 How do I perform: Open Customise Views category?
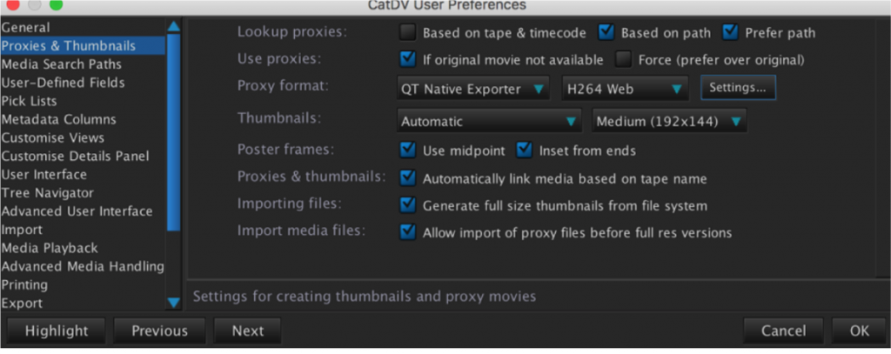(83, 137)
